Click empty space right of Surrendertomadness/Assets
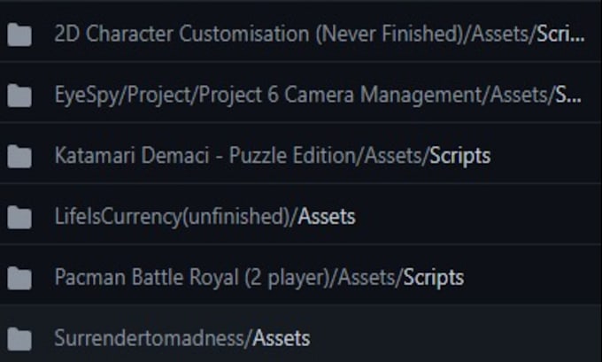 coord(460,338)
